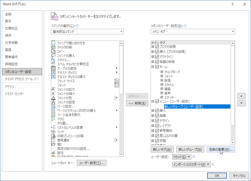The image size is (251, 181).
Task: Open shortcut key ユーザー設定 button
Action: click(92, 163)
